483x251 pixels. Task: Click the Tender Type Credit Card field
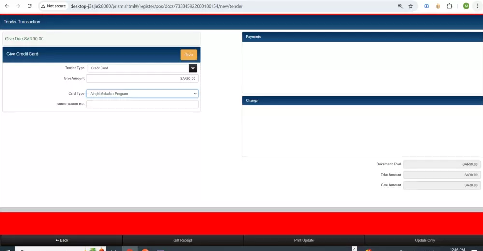pos(138,68)
